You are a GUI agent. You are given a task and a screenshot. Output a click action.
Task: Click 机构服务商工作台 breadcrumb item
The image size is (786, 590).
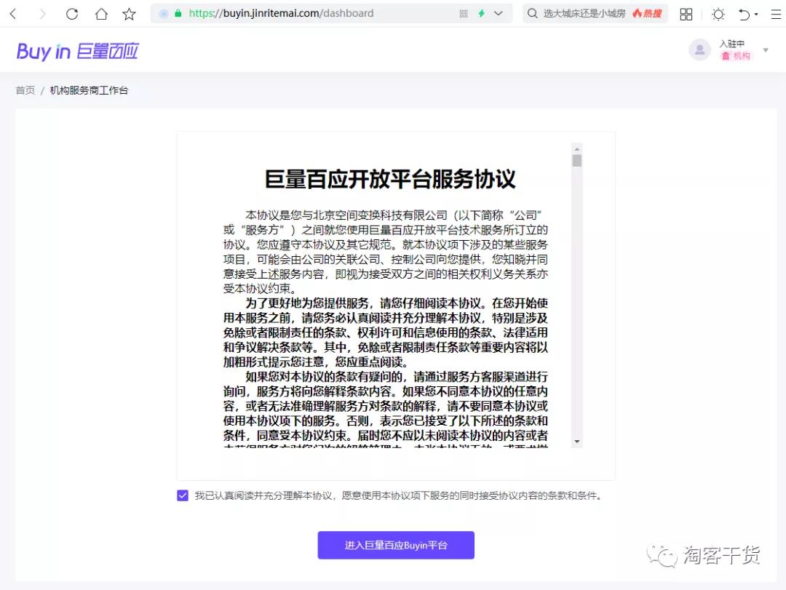coord(90,90)
